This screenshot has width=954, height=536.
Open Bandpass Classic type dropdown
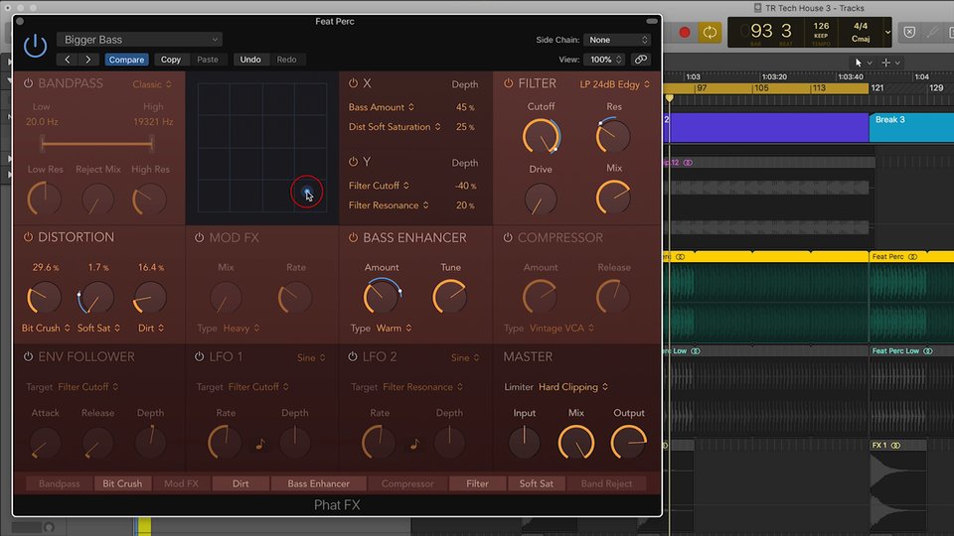tap(152, 84)
